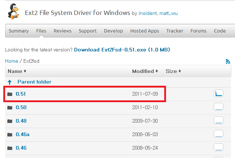
Task: Click the folder icon for 0.51
Action: click(10, 94)
